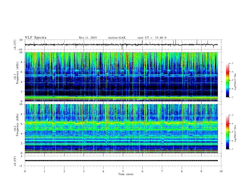The image size is (249, 192).
Task: Select the date label "Nov.11, 2025"
Action: [88, 38]
